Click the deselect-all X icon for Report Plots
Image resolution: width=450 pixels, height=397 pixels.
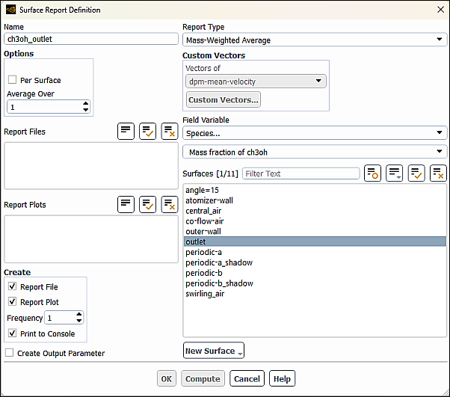click(x=170, y=204)
